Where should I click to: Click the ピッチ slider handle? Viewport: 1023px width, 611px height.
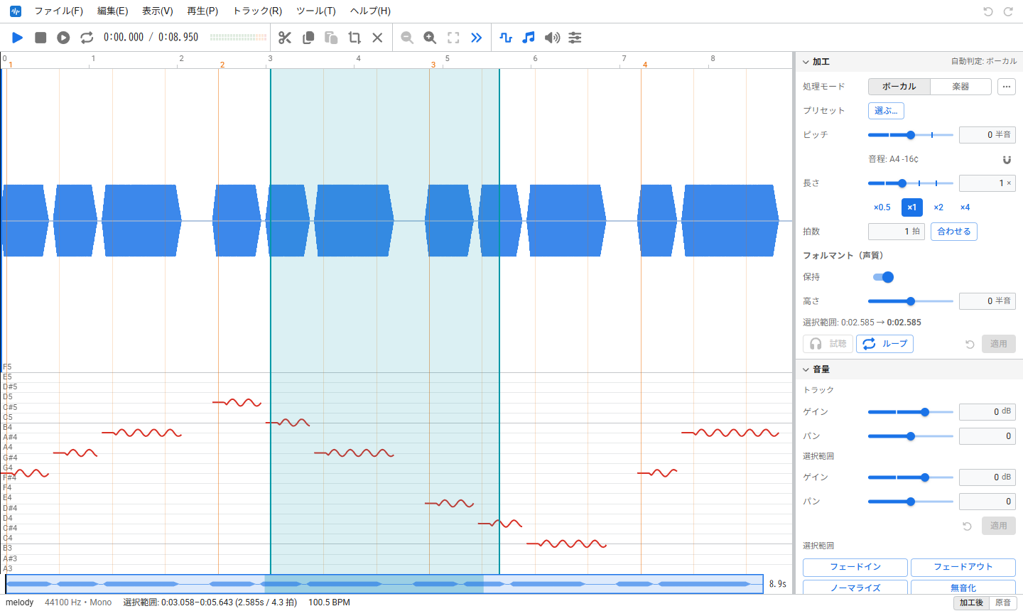click(x=911, y=135)
